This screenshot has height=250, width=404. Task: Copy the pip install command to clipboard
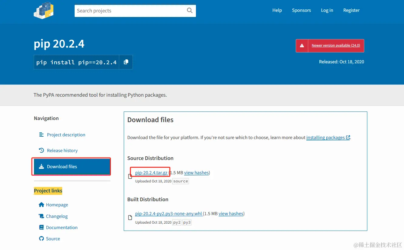pyautogui.click(x=126, y=62)
